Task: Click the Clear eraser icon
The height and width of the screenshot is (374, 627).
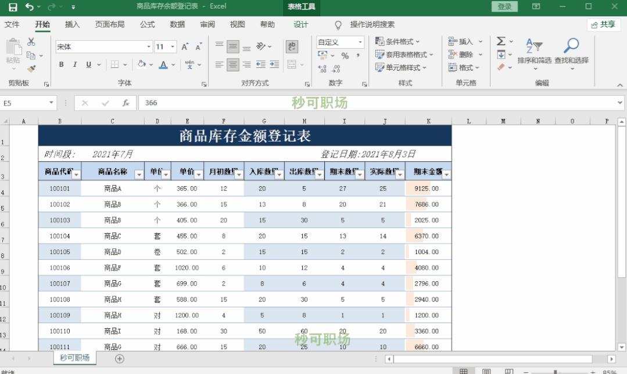Action: pyautogui.click(x=501, y=67)
